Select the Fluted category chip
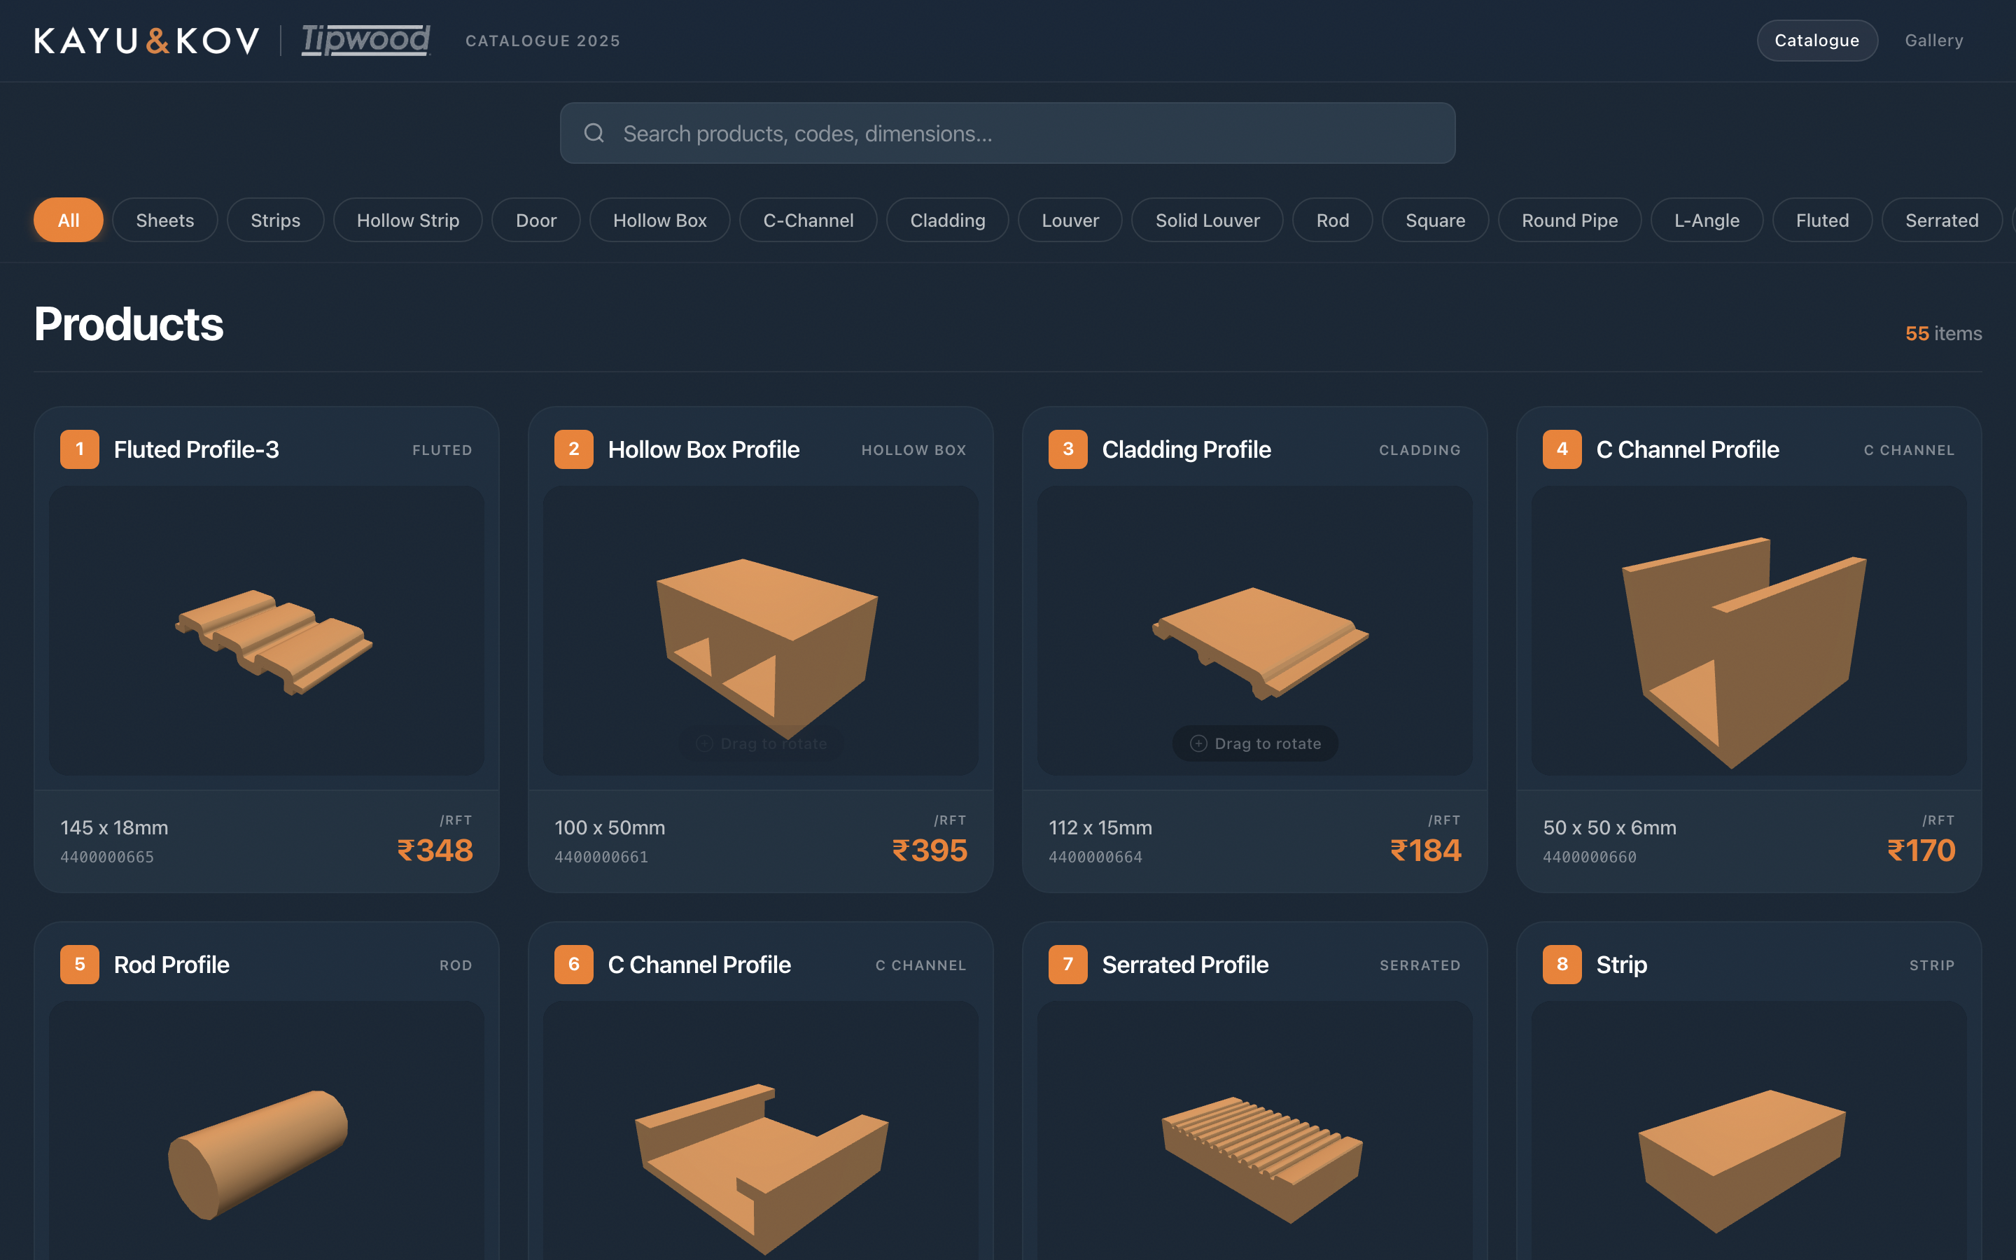 pyautogui.click(x=1822, y=220)
